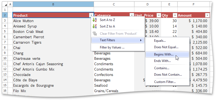Click the Sort Z to A icon
The width and height of the screenshot is (217, 101).
(95, 26)
